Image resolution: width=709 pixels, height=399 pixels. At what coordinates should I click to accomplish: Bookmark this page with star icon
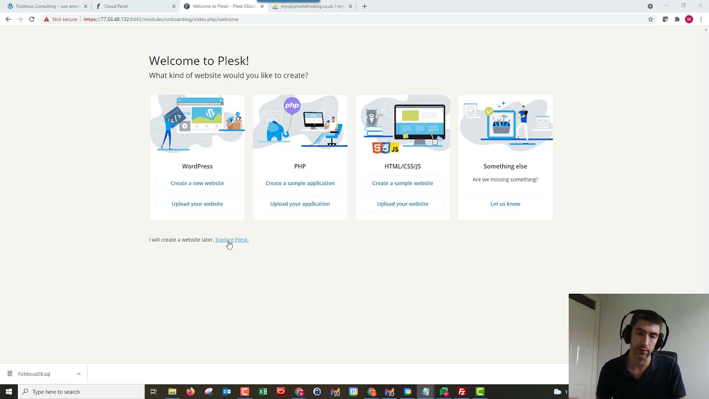[x=650, y=19]
